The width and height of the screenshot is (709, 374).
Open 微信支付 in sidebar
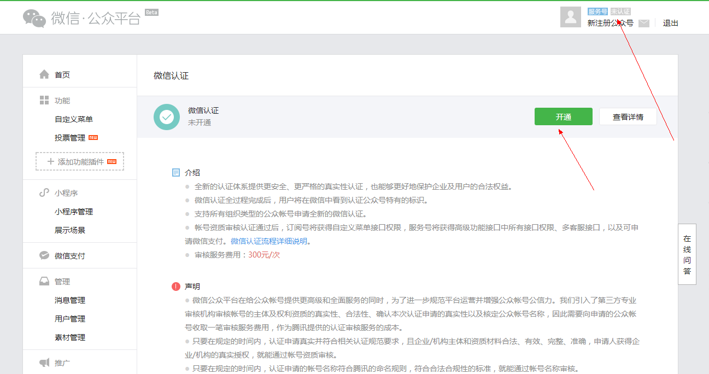70,256
